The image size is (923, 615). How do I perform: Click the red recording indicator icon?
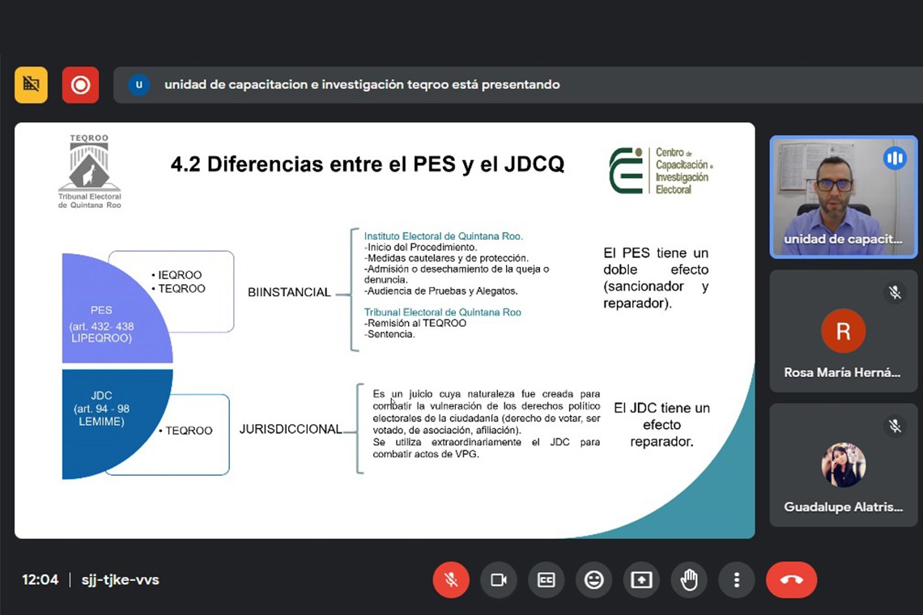80,85
